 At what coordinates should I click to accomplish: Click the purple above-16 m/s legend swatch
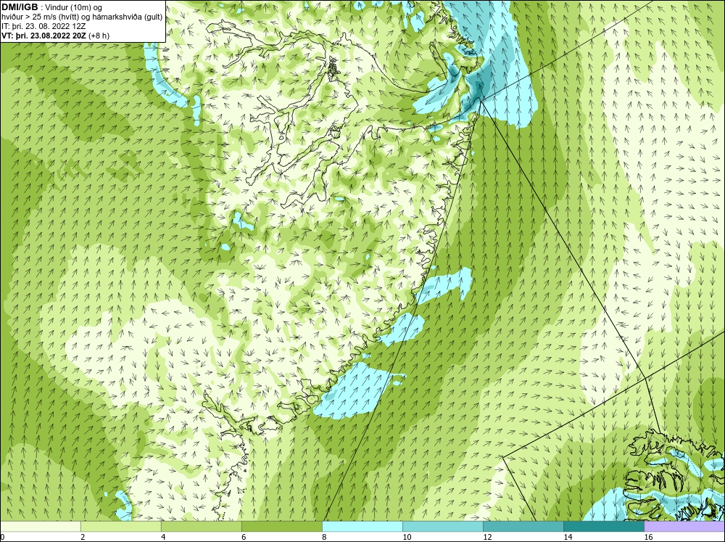tap(684, 526)
